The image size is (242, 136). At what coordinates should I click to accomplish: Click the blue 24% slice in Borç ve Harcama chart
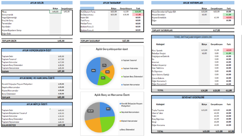[107, 110]
